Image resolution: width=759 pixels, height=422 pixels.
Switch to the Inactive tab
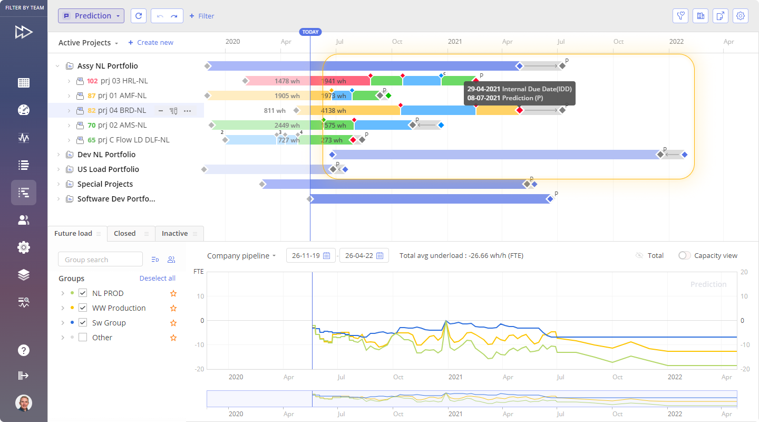pos(174,233)
